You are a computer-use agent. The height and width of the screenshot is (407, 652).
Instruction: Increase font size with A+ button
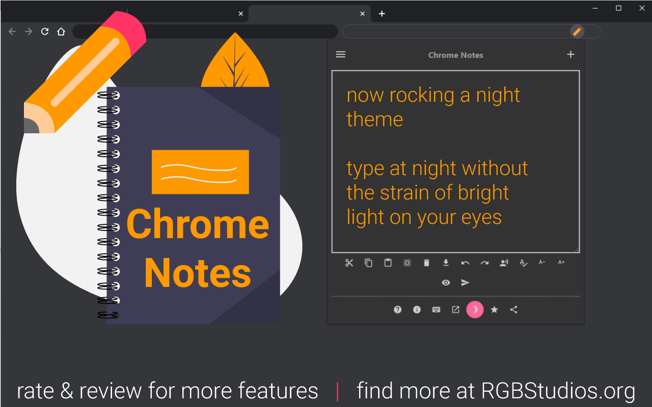click(561, 263)
